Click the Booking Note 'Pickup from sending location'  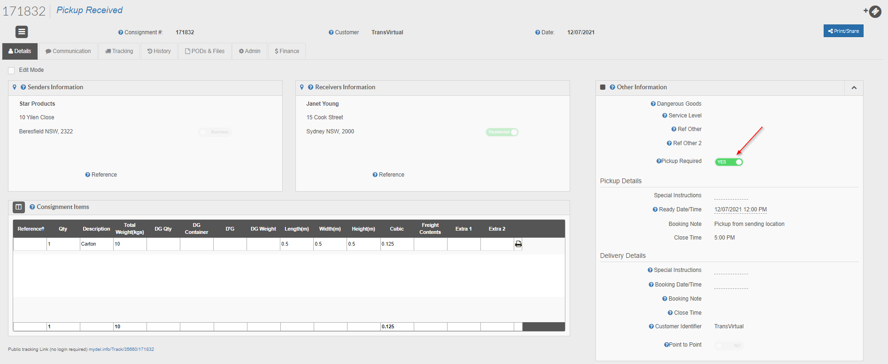click(x=749, y=224)
